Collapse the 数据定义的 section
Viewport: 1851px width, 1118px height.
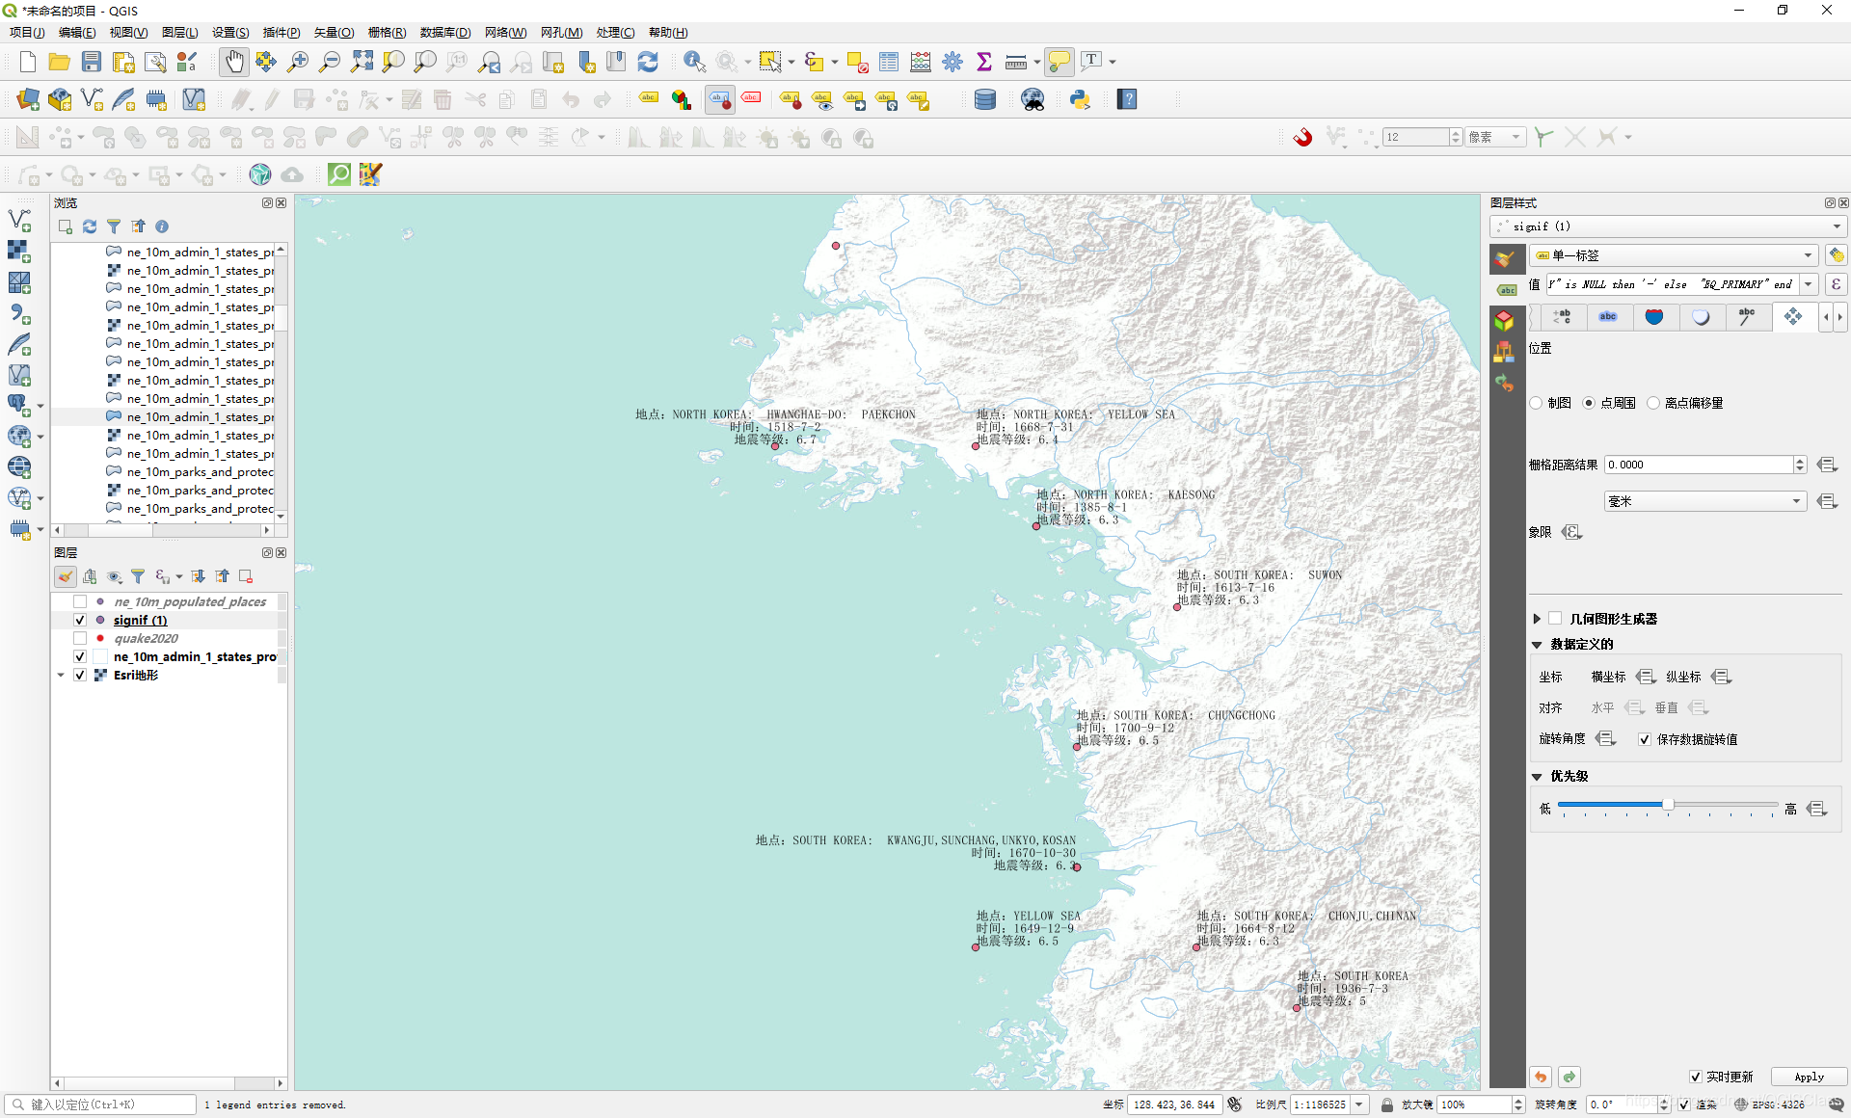[x=1537, y=644]
